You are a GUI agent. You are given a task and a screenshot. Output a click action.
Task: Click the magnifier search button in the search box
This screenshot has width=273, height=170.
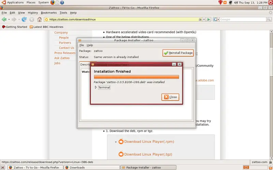pyautogui.click(x=269, y=19)
